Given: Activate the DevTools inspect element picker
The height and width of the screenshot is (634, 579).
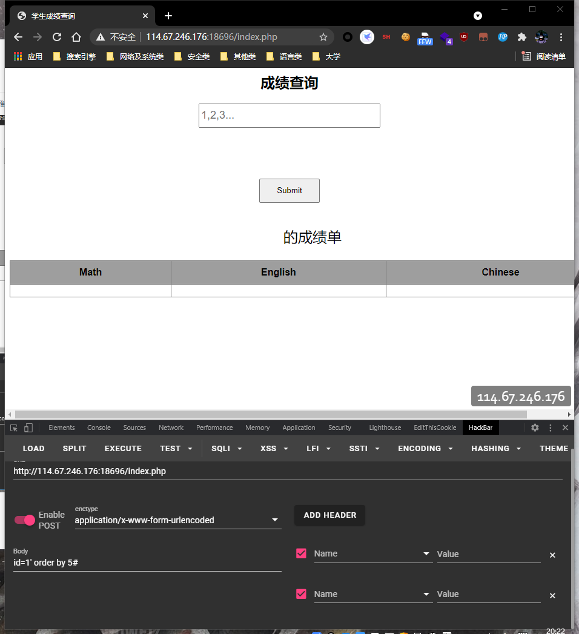Looking at the screenshot, I should [14, 428].
